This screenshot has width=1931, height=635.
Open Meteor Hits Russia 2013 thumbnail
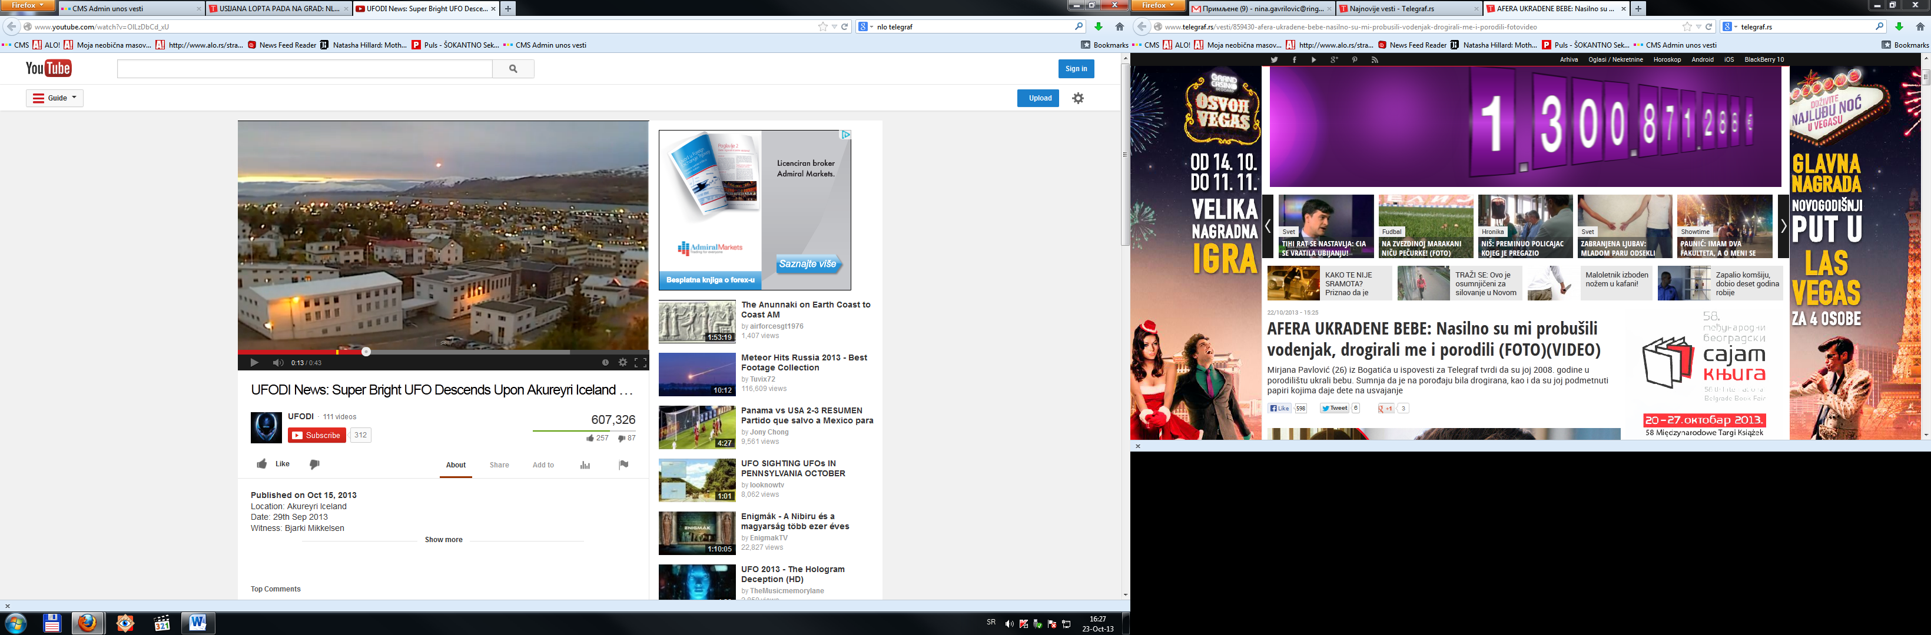[696, 375]
